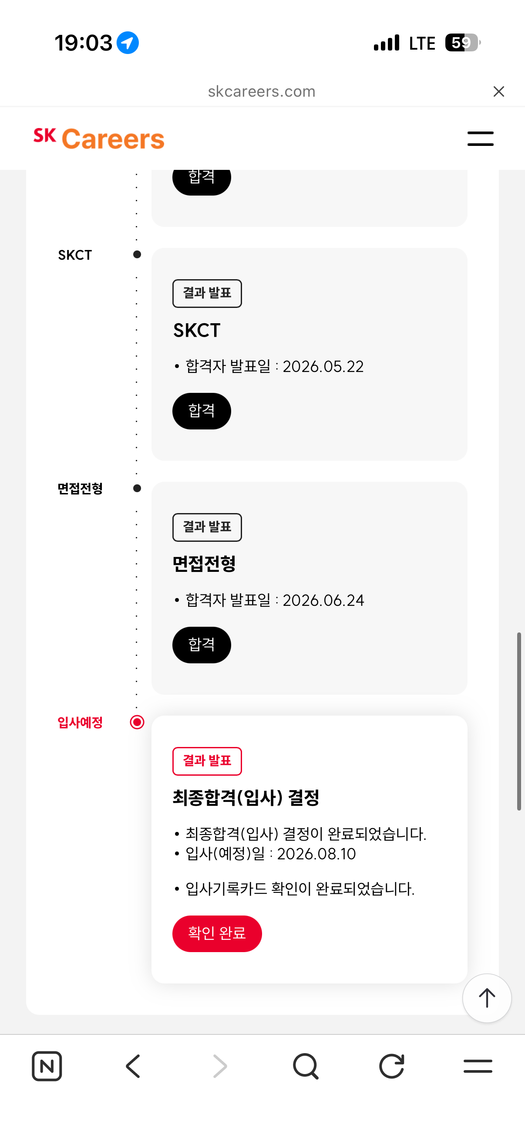The width and height of the screenshot is (525, 1142).
Task: Reload the page with the refresh icon
Action: point(392,1066)
